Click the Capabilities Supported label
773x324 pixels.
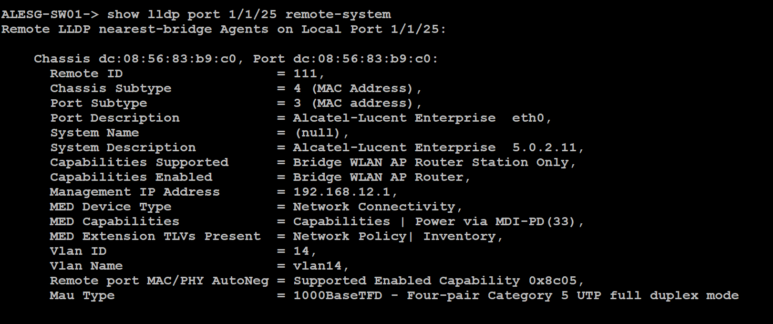(139, 162)
